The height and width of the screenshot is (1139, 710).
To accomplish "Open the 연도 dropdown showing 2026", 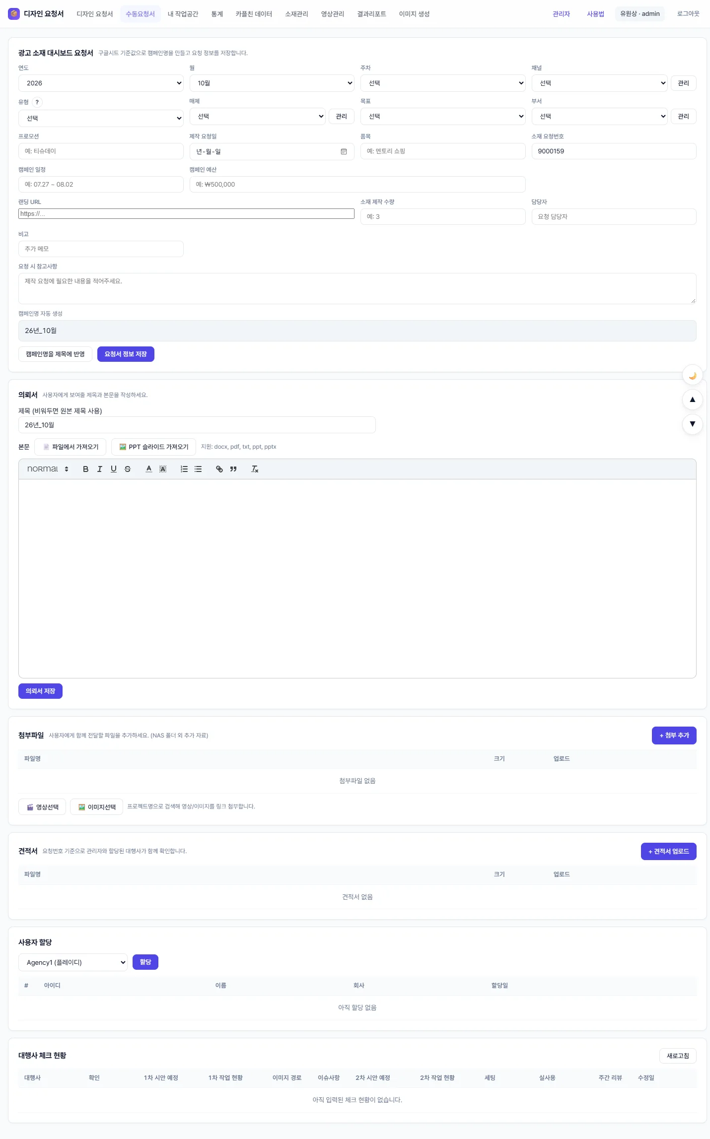I will click(101, 83).
